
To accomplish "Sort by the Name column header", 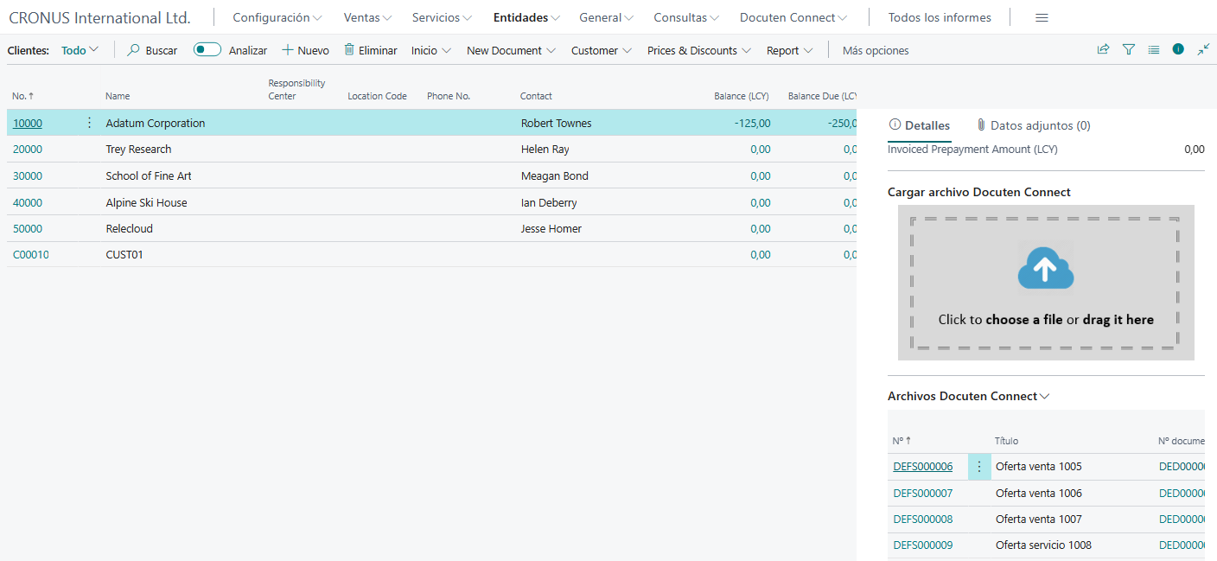I will click(118, 96).
